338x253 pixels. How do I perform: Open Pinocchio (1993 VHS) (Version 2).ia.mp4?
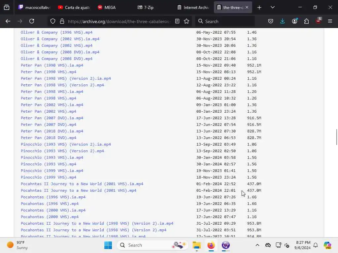click(x=66, y=144)
